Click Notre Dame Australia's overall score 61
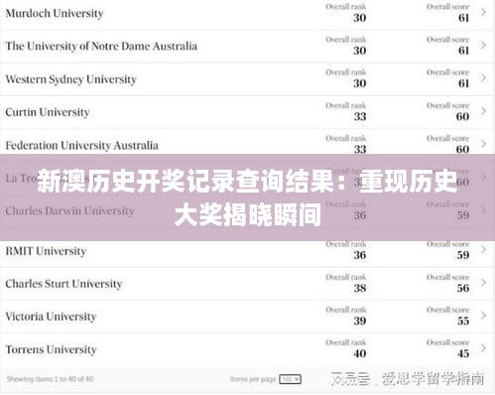 [464, 51]
